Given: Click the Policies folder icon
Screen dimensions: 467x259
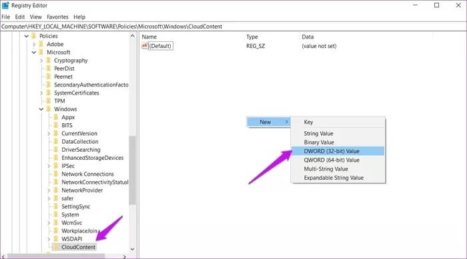Looking at the screenshot, I should [x=34, y=36].
